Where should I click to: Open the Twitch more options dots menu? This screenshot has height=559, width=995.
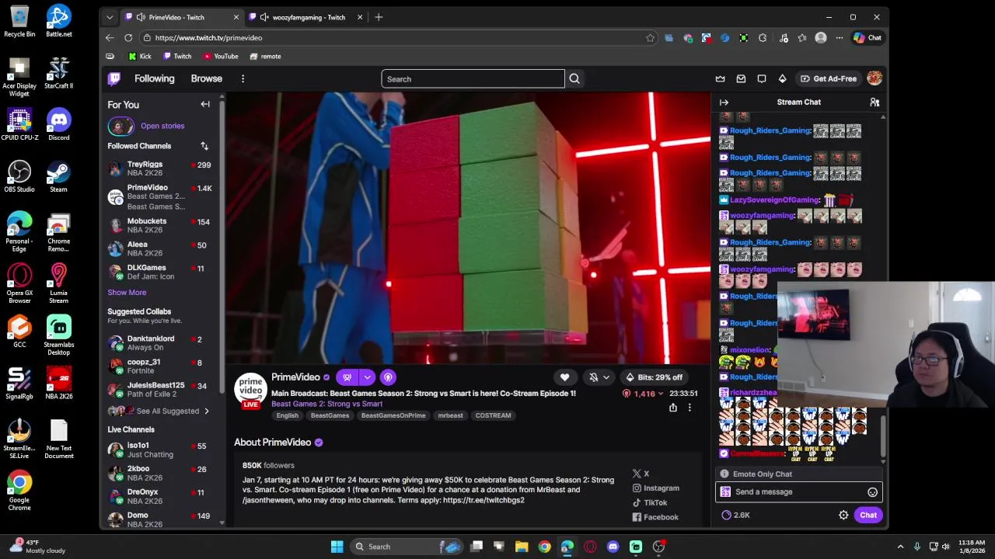coord(243,78)
